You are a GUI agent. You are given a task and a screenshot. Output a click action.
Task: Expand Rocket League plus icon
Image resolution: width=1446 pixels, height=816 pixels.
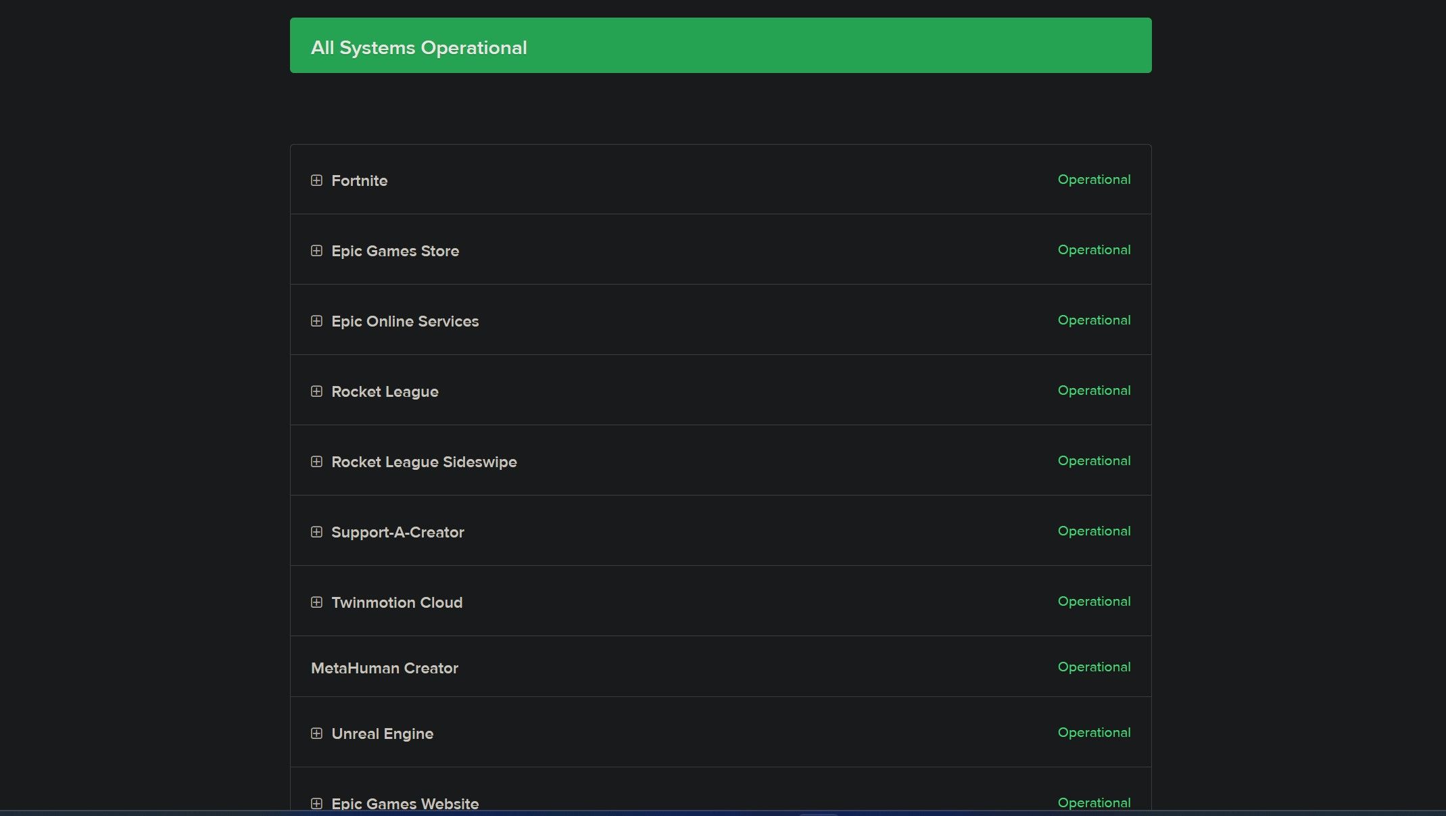tap(316, 391)
